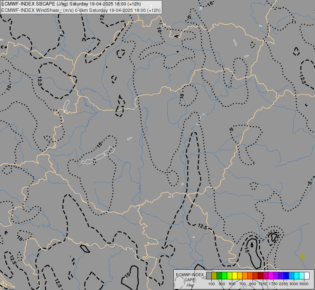The image size is (315, 290).
Task: Click the 300 label in CAPE legend
Action: coord(222,284)
